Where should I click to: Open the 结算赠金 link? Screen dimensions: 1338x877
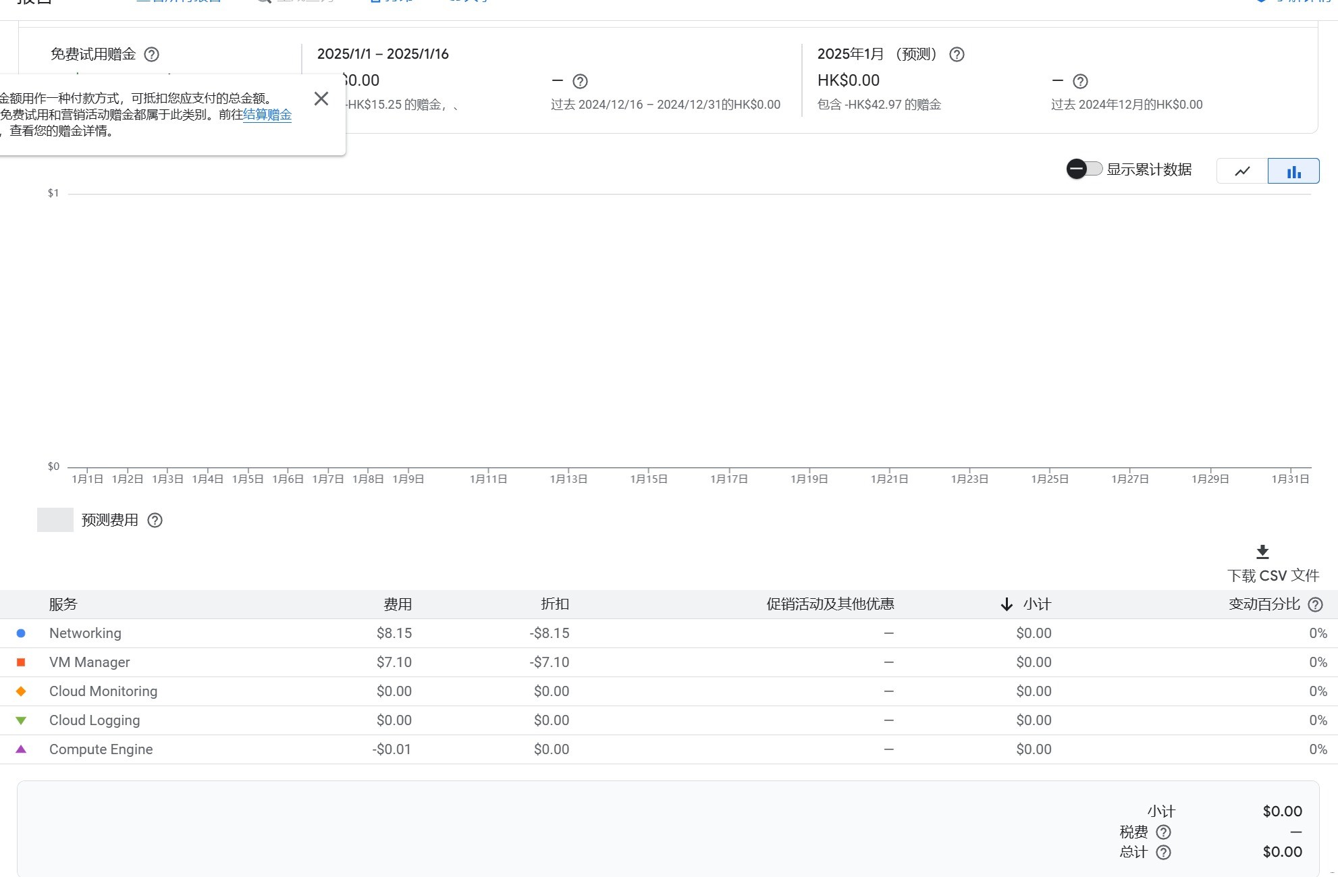pyautogui.click(x=267, y=115)
